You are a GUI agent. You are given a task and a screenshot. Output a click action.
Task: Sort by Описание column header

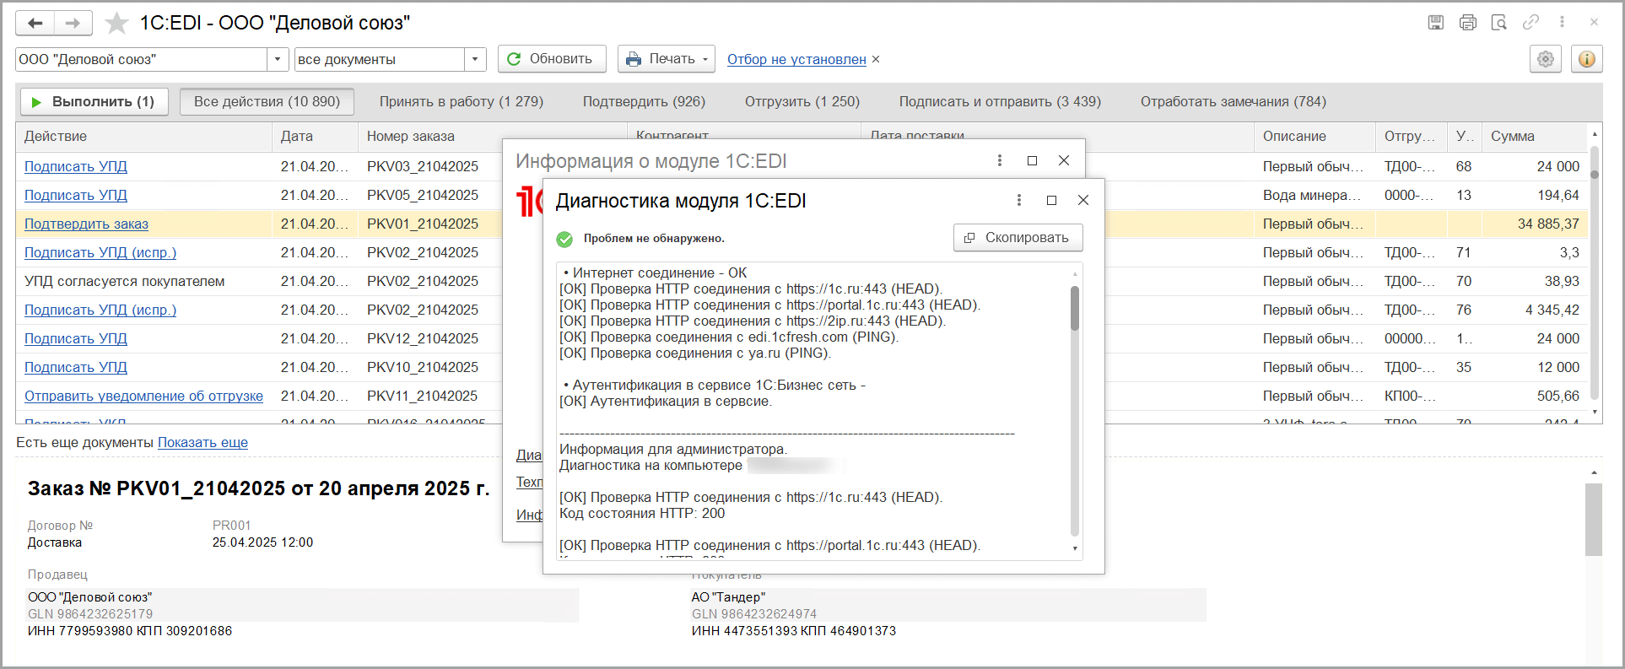tap(1315, 136)
